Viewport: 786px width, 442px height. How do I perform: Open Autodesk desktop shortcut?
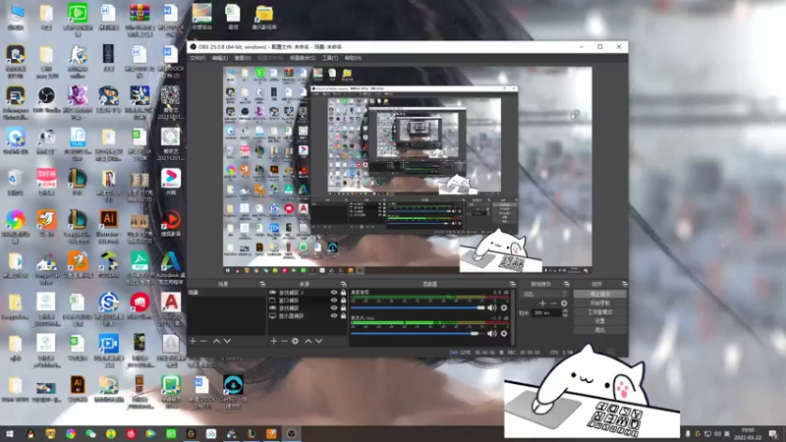point(170,268)
